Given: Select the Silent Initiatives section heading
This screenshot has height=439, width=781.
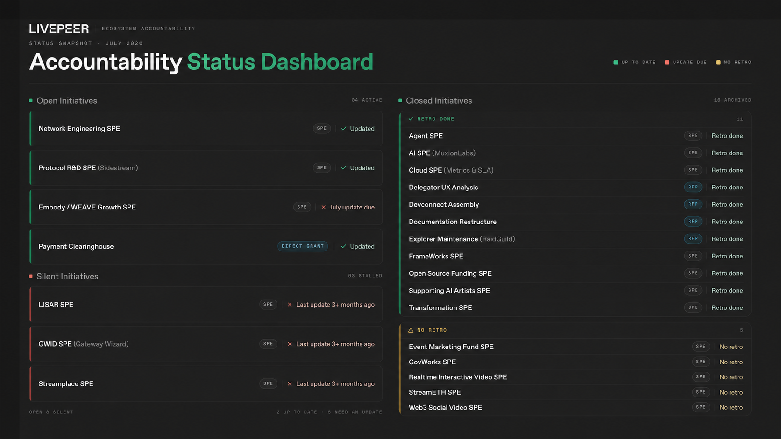Looking at the screenshot, I should [67, 277].
